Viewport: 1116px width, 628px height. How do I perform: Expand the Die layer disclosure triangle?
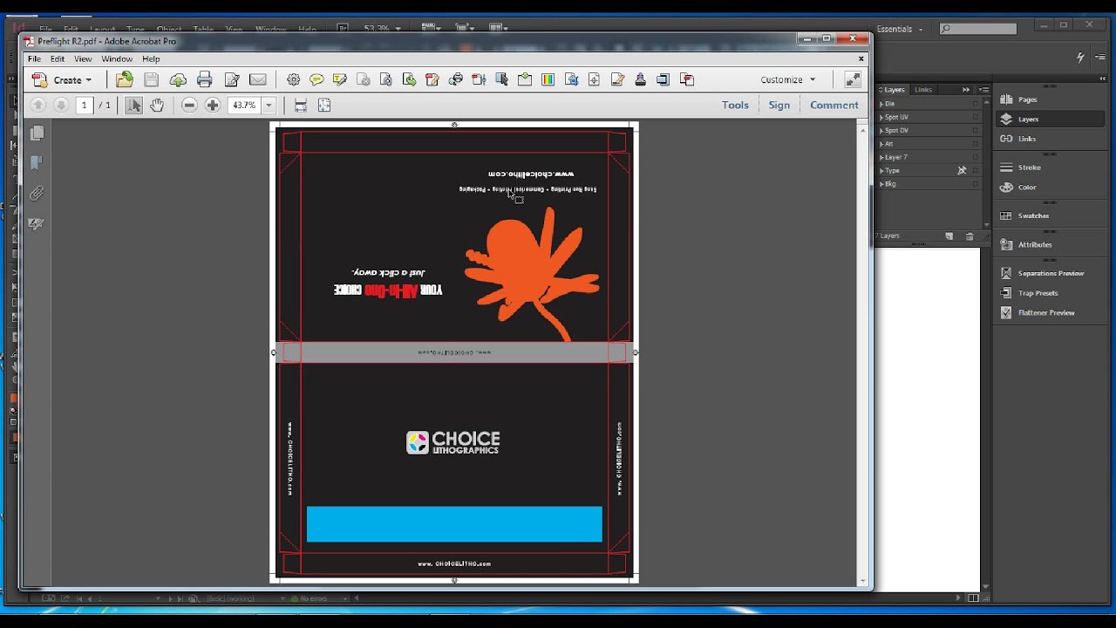[881, 104]
